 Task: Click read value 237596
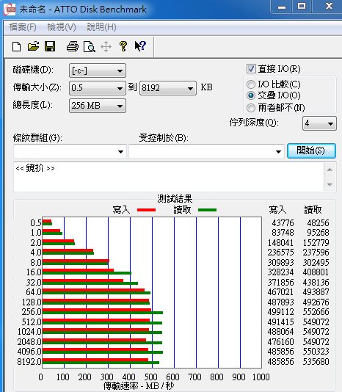(316, 253)
